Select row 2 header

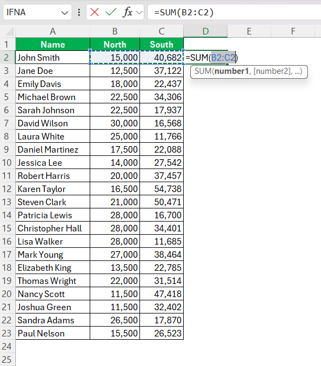pyautogui.click(x=7, y=57)
